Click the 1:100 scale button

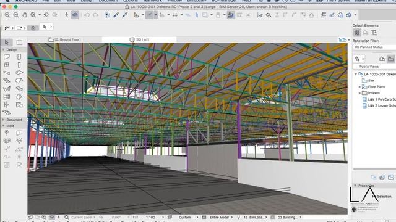tap(150, 217)
